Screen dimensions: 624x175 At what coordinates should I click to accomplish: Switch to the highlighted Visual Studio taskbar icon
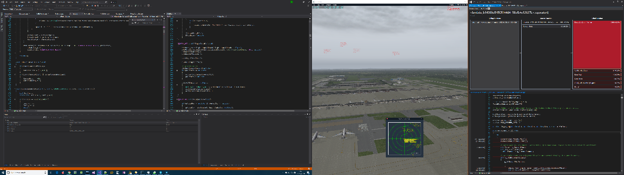pyautogui.click(x=99, y=172)
